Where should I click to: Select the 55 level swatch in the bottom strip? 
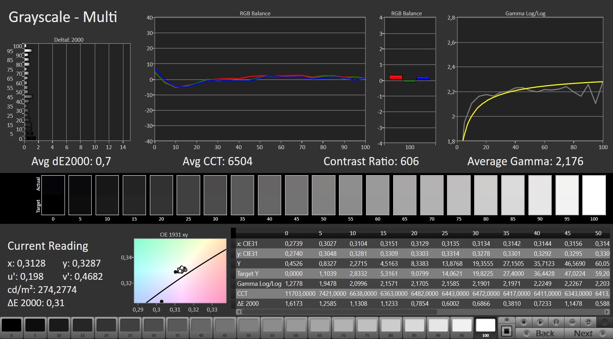(272, 327)
